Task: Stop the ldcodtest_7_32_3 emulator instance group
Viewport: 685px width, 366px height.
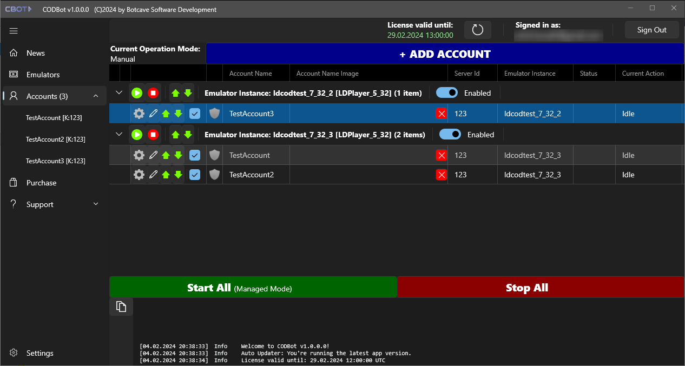Action: point(153,135)
